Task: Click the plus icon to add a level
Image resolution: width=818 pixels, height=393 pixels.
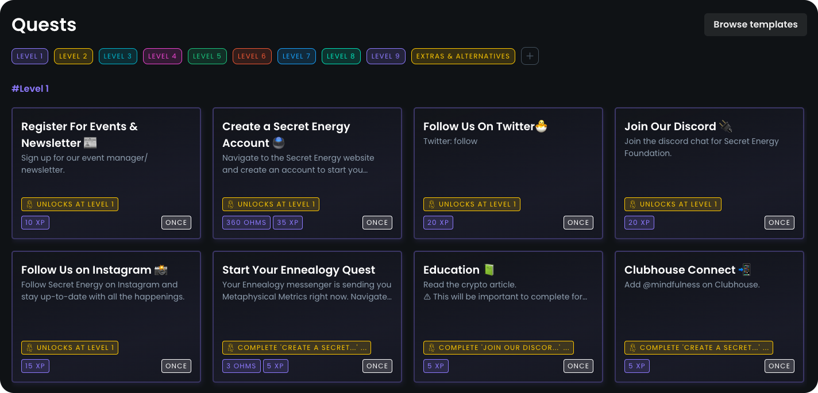Action: (x=530, y=56)
